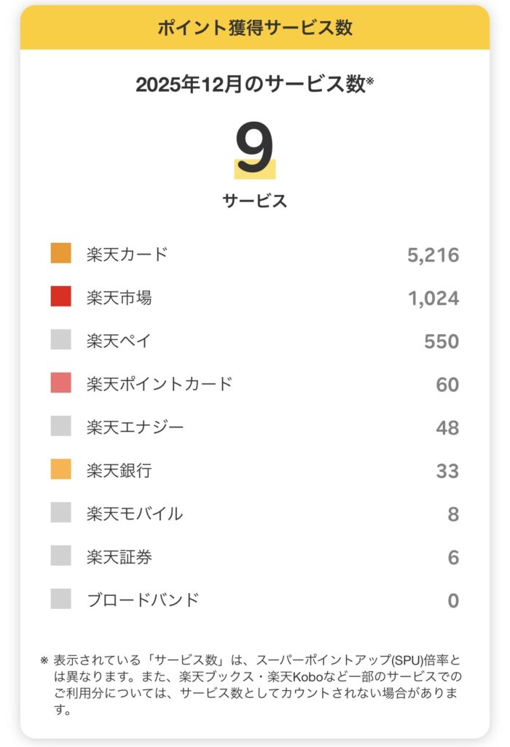Screen dimensions: 510x747
Task: Click the 1,024 points value
Action: tap(433, 298)
